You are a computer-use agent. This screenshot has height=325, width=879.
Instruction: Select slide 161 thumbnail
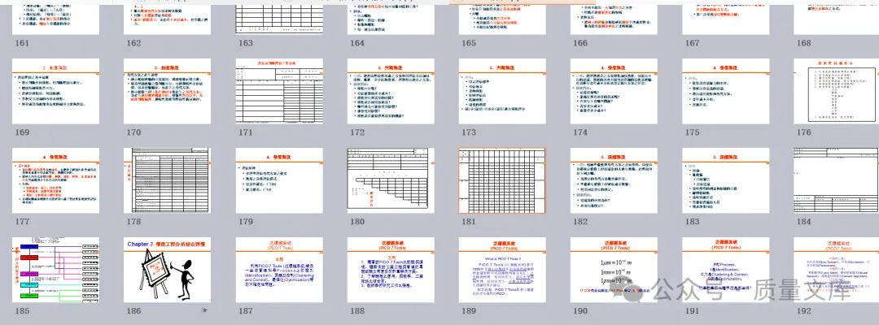tap(55, 19)
